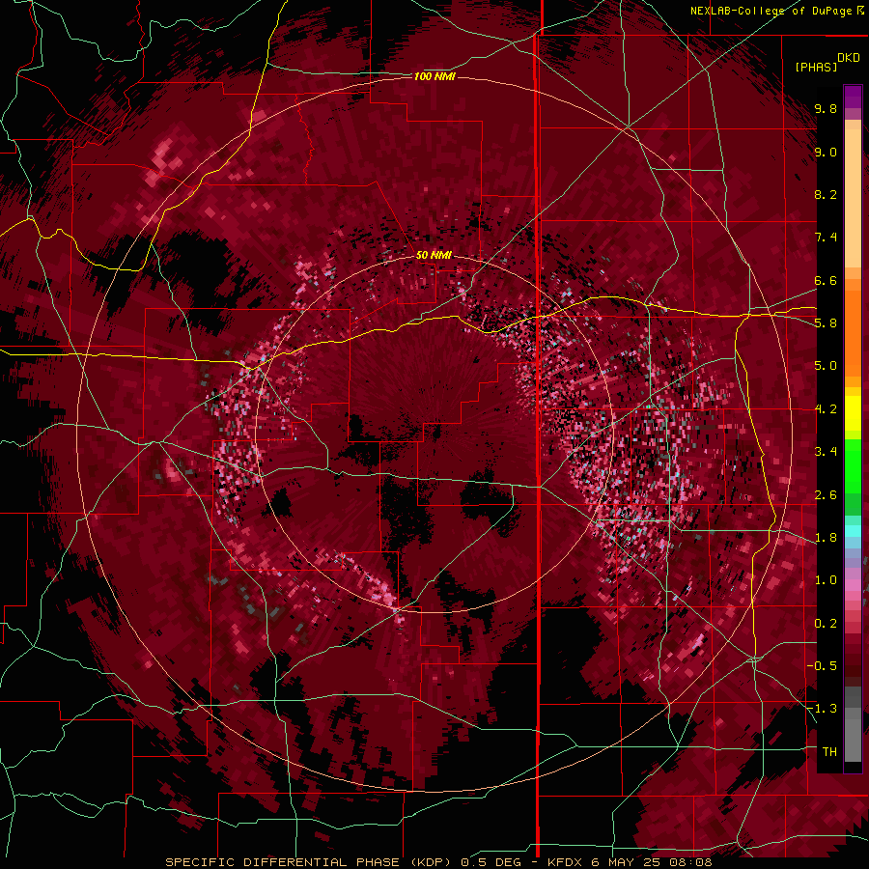Image resolution: width=869 pixels, height=869 pixels.
Task: Click the 5.8 value on color scale
Action: click(826, 323)
